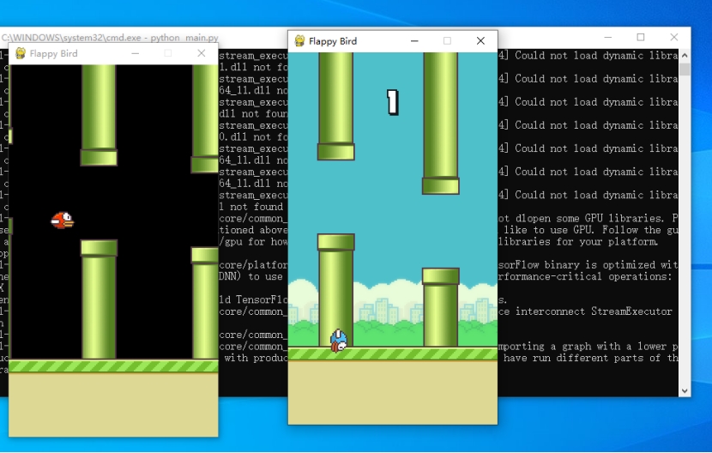
Task: Click the 'Flappy Bird' title of the active window
Action: (x=333, y=41)
